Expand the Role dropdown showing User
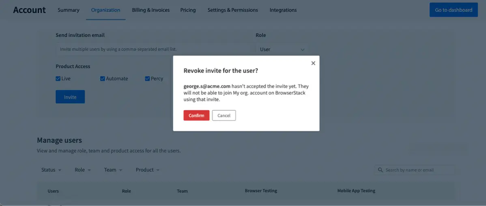 point(282,49)
